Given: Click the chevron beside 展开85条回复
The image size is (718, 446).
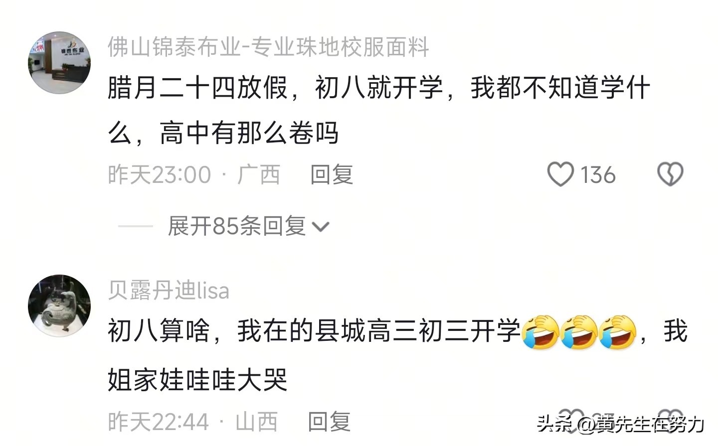Looking at the screenshot, I should (320, 227).
